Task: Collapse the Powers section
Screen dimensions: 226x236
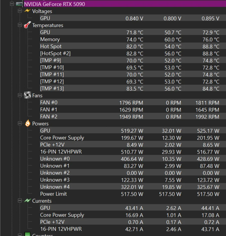Action: [20, 123]
